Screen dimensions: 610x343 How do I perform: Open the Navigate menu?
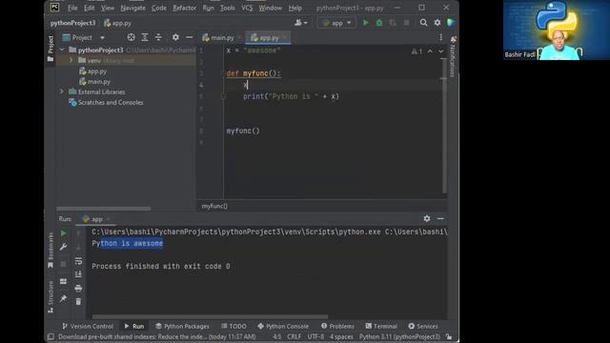click(x=132, y=8)
